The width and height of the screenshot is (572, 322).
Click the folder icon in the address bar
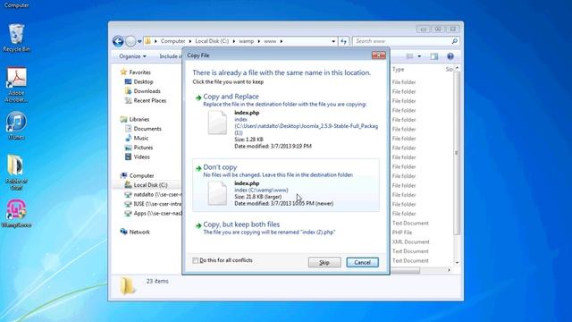click(x=147, y=41)
